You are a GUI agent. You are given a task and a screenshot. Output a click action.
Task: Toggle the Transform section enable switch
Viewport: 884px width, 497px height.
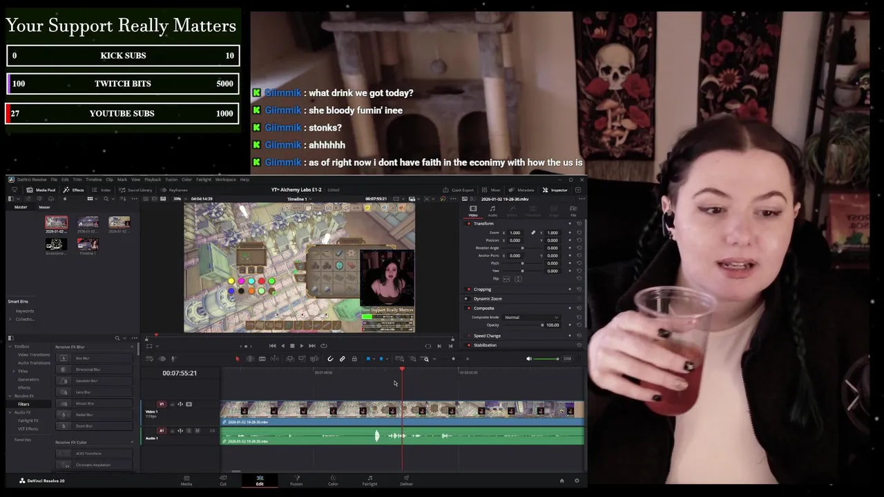(x=469, y=224)
